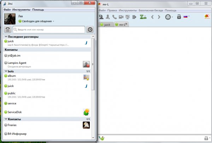The image size is (212, 143).
Task: Click the juick 'j' icon in recent conversations
Action: 86,43
